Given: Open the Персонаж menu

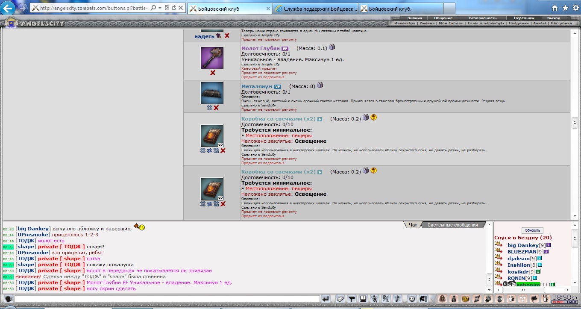Looking at the screenshot, I should 524,18.
